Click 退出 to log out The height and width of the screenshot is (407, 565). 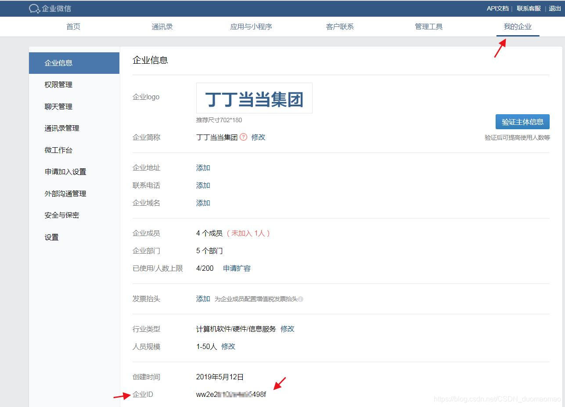point(555,8)
